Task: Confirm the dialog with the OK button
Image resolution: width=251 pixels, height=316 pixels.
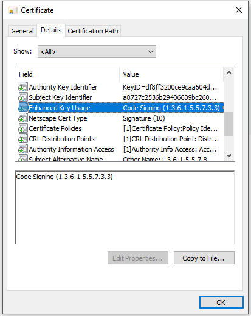Action: pyautogui.click(x=221, y=303)
